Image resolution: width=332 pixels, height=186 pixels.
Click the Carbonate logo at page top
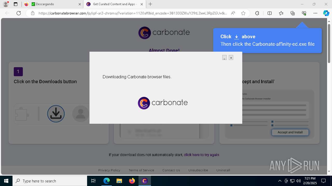pyautogui.click(x=164, y=33)
